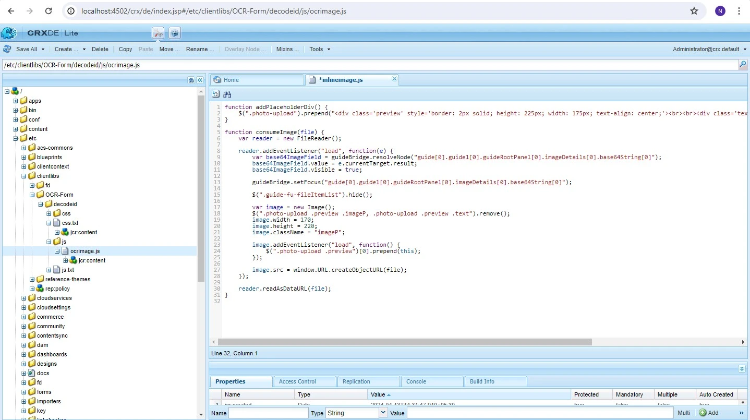
Task: Click the tools wrench icon in header
Action: [158, 33]
